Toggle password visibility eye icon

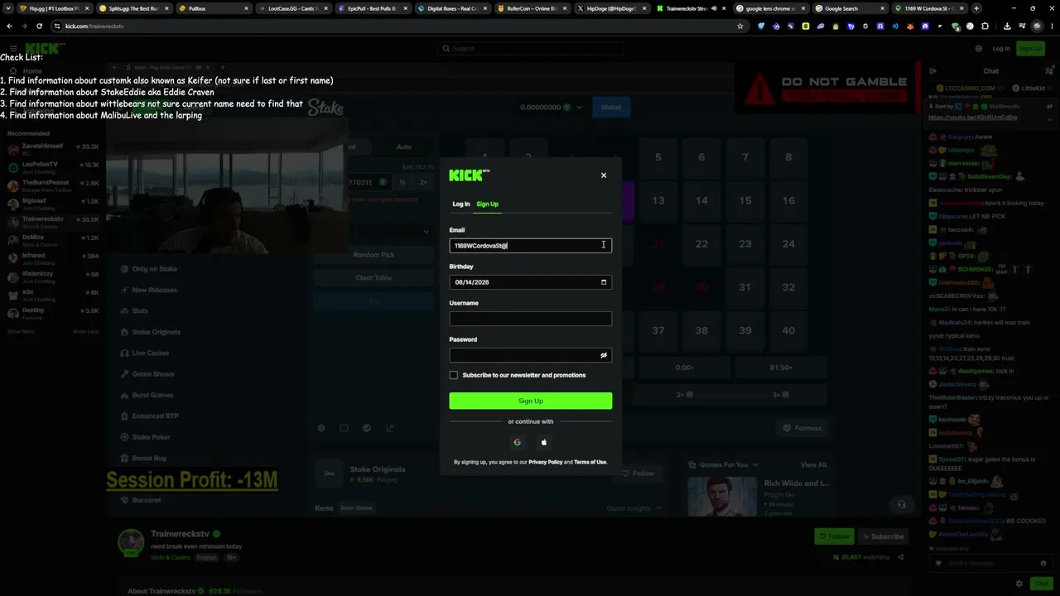[x=604, y=355]
